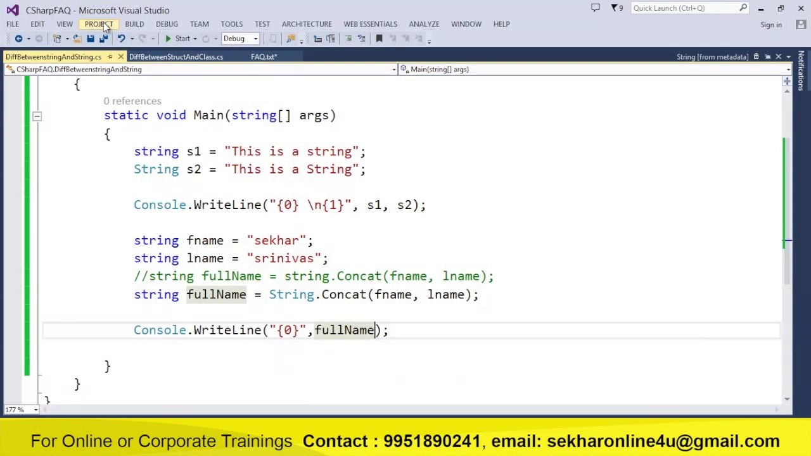Screen dimensions: 811x456
Task: Open the TEST menu
Action: [x=262, y=24]
